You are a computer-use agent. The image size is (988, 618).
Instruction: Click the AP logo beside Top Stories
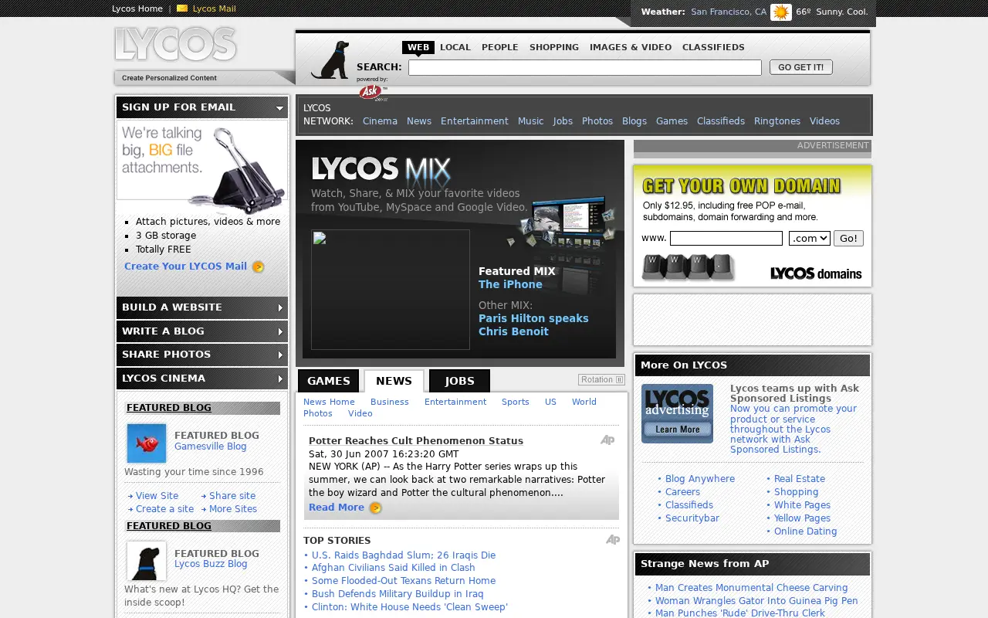pyautogui.click(x=613, y=540)
